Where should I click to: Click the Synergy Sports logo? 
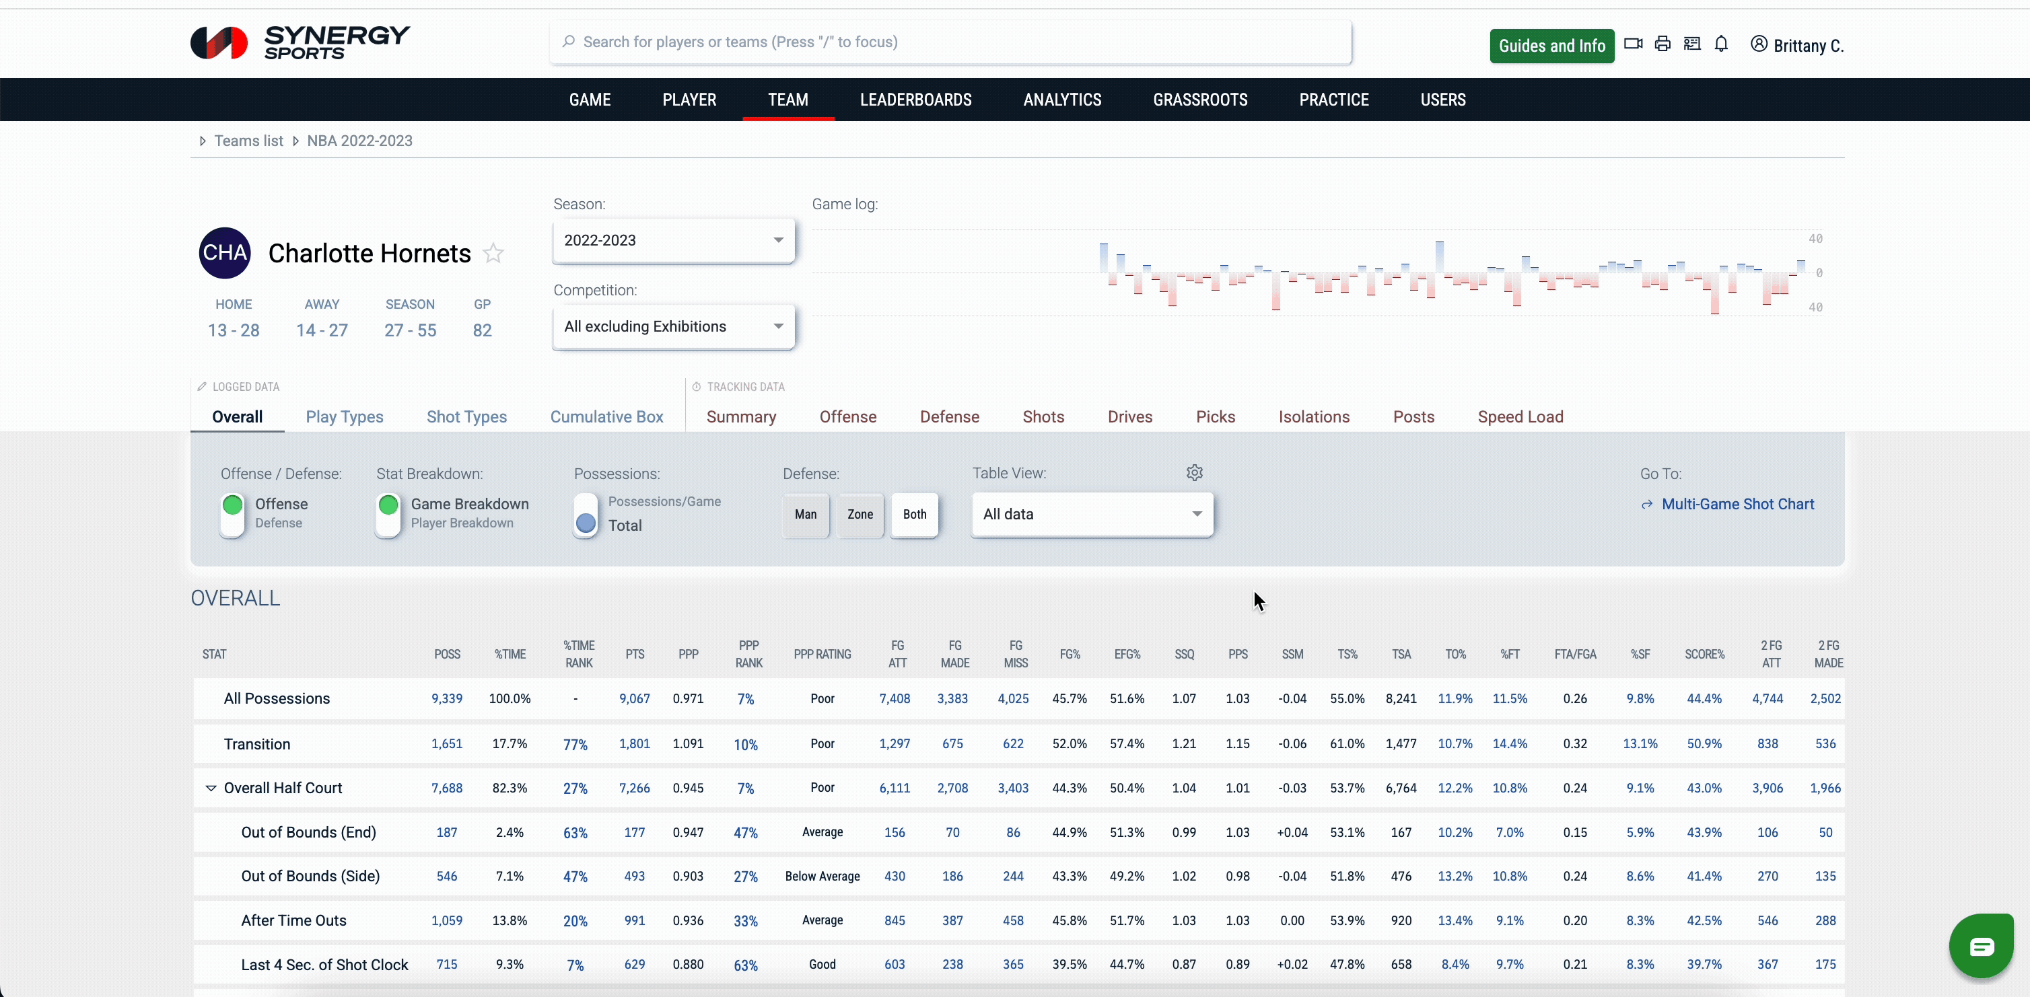click(x=300, y=42)
